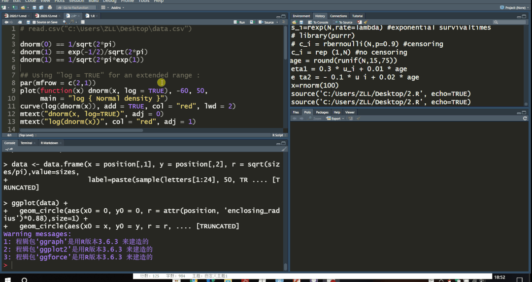Click the Find/Replace magnifier icon in editor
Viewport: 532px width, 282px height.
coord(65,22)
